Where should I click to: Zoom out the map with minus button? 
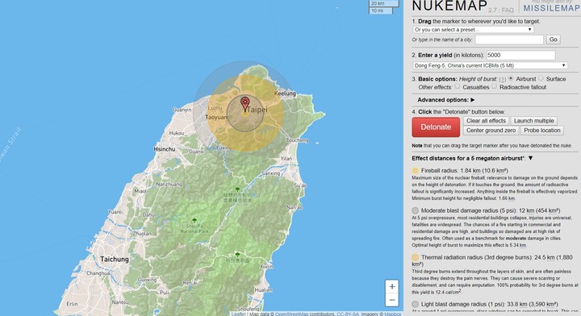pyautogui.click(x=391, y=300)
